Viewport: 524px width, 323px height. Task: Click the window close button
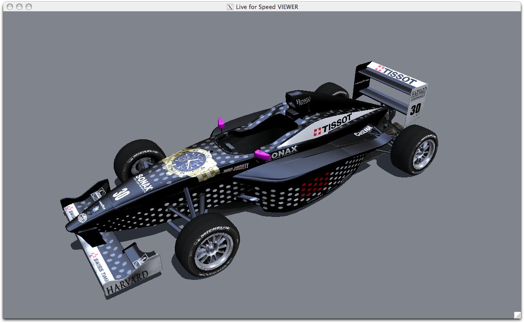pos(10,7)
